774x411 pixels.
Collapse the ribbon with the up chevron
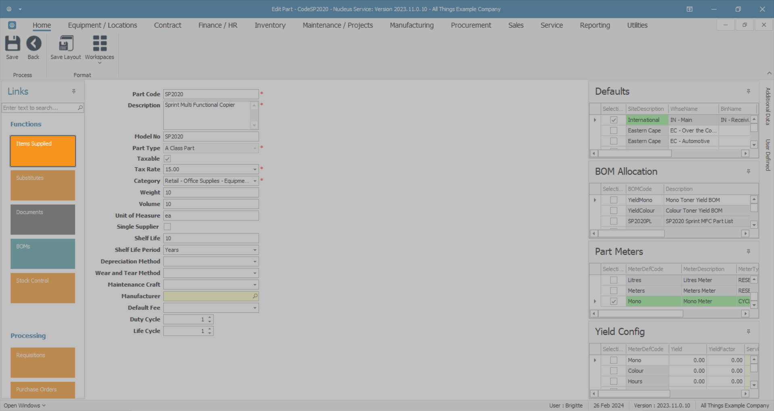click(x=769, y=73)
